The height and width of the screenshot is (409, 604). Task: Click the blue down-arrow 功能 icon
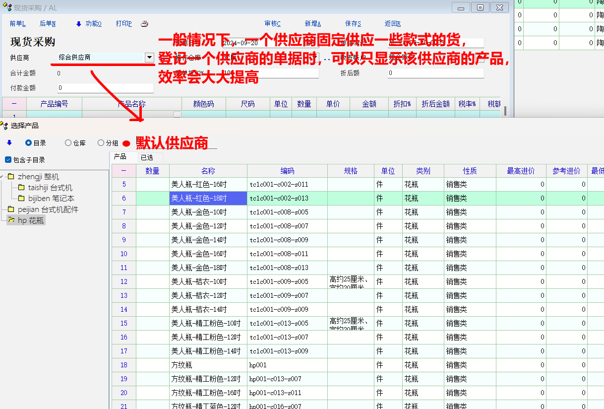click(78, 24)
